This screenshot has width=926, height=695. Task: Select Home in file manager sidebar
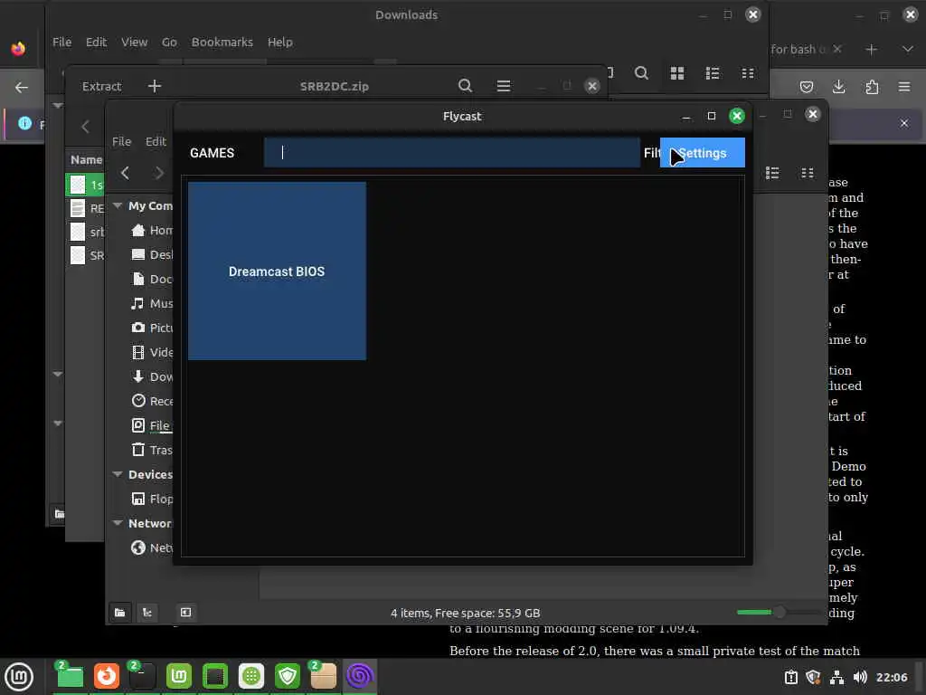click(152, 231)
